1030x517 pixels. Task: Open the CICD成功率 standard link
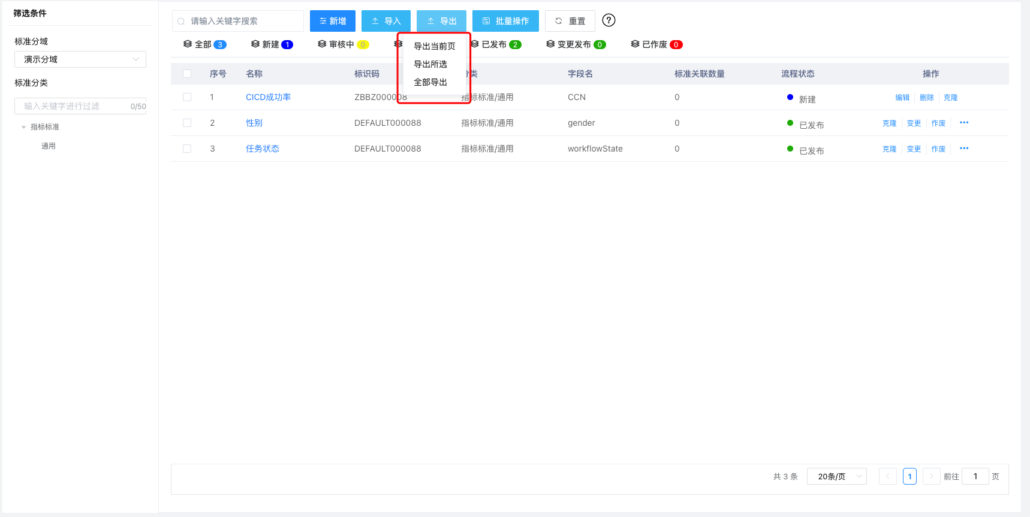click(x=268, y=97)
